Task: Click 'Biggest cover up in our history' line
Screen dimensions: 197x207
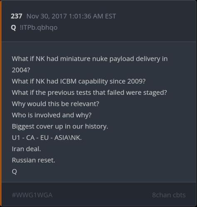Action: click(x=60, y=126)
